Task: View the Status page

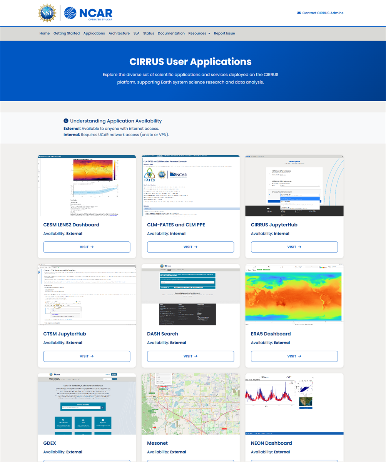Action: tap(149, 33)
